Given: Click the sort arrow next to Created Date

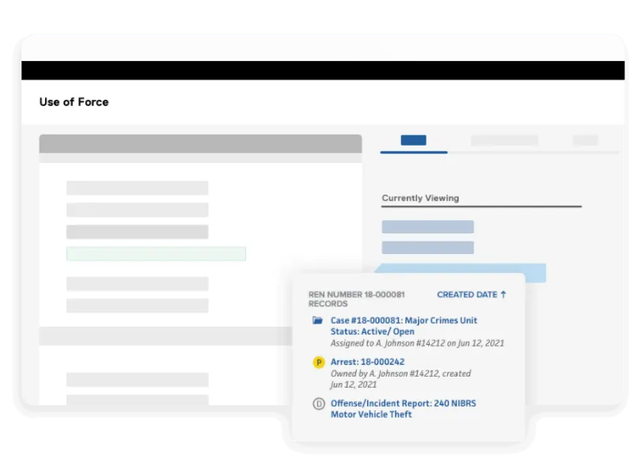Looking at the screenshot, I should (x=503, y=294).
